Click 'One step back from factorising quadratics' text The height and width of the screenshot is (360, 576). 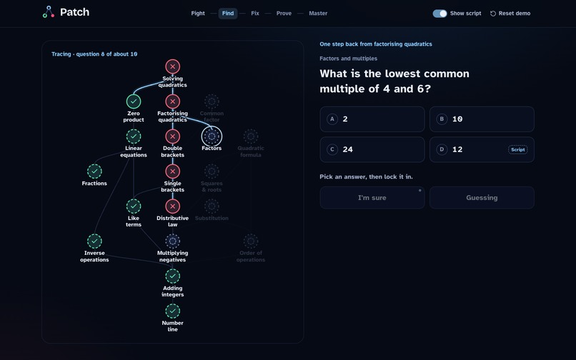coord(376,44)
